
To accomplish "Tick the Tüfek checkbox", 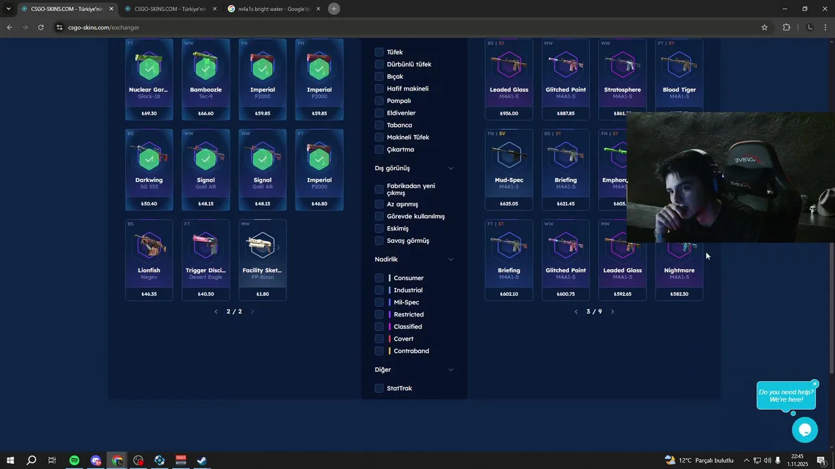I will [379, 52].
